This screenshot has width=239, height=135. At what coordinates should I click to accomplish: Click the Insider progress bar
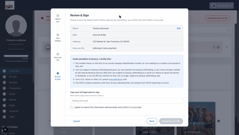tap(16, 56)
